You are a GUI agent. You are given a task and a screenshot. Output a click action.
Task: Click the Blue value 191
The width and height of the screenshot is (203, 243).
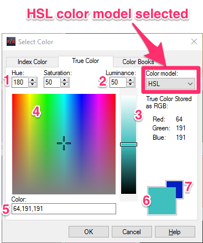click(x=181, y=138)
